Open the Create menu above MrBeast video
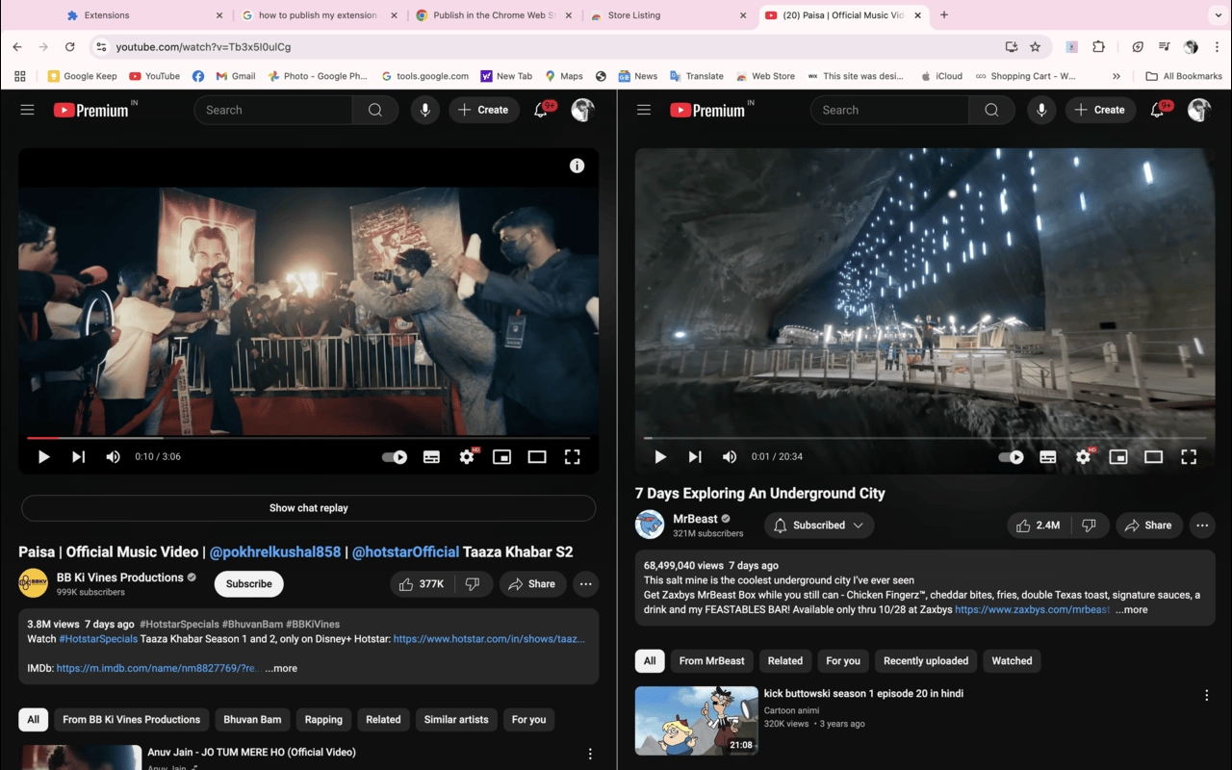Image resolution: width=1232 pixels, height=770 pixels. pos(1100,110)
